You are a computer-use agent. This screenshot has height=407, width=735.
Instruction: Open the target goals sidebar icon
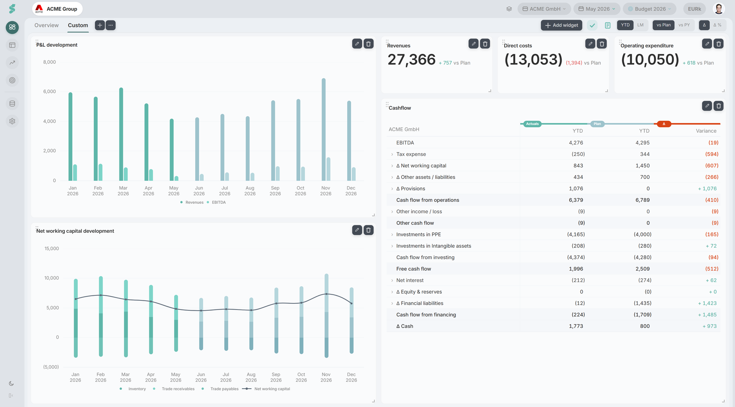[12, 80]
